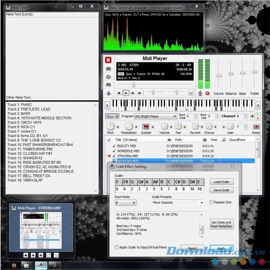Screen dimensions: 270x270
Task: Enable the Repeat One checkbox
Action: pyautogui.click(x=211, y=202)
